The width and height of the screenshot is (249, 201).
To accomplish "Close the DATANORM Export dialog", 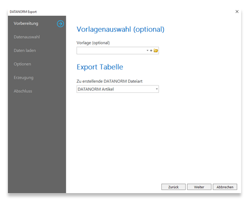I will point(237,12).
